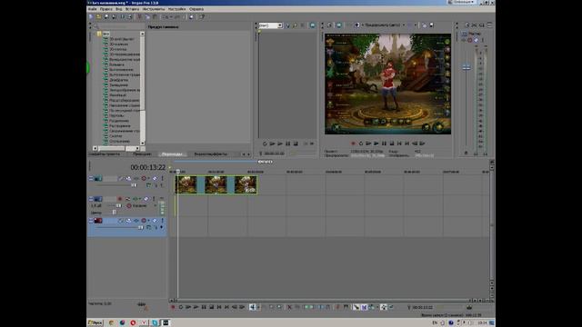Adjust the audio track volume slider
Viewport: 582px width, 327px height.
pyautogui.click(x=118, y=206)
